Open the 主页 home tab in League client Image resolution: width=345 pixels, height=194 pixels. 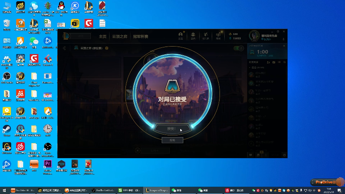tap(103, 37)
